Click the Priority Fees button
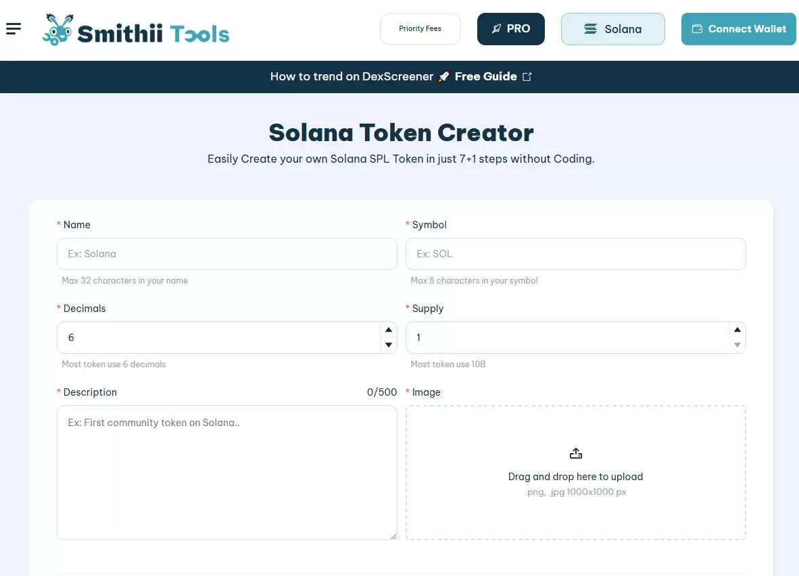 (420, 29)
